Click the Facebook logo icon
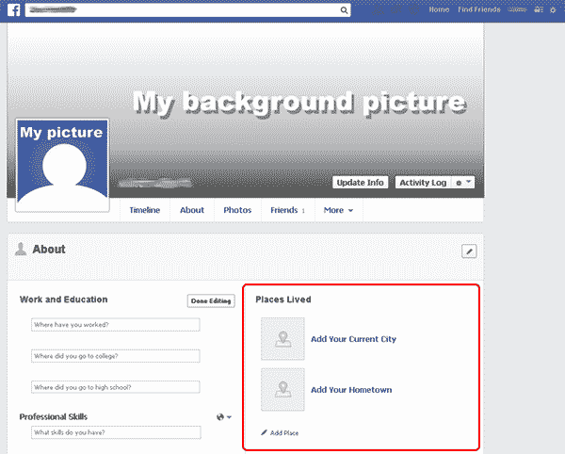The height and width of the screenshot is (454, 565). 14,9
